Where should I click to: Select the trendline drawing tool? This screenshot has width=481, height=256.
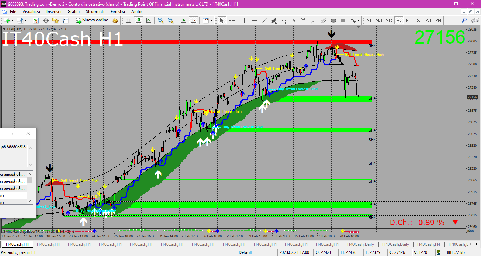(x=264, y=20)
